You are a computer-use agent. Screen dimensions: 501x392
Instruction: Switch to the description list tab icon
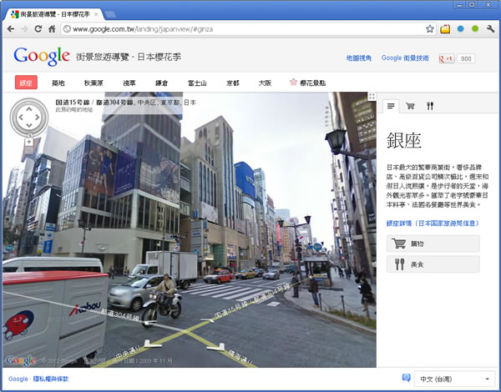(x=391, y=106)
